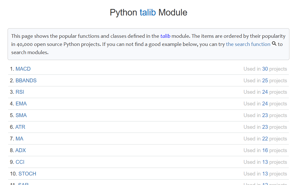Open the ADX function page
Image resolution: width=300 pixels, height=185 pixels.
coord(21,150)
